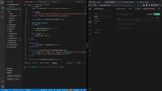Reload the browser page
The height and width of the screenshot is (91, 162).
[x=95, y=5]
